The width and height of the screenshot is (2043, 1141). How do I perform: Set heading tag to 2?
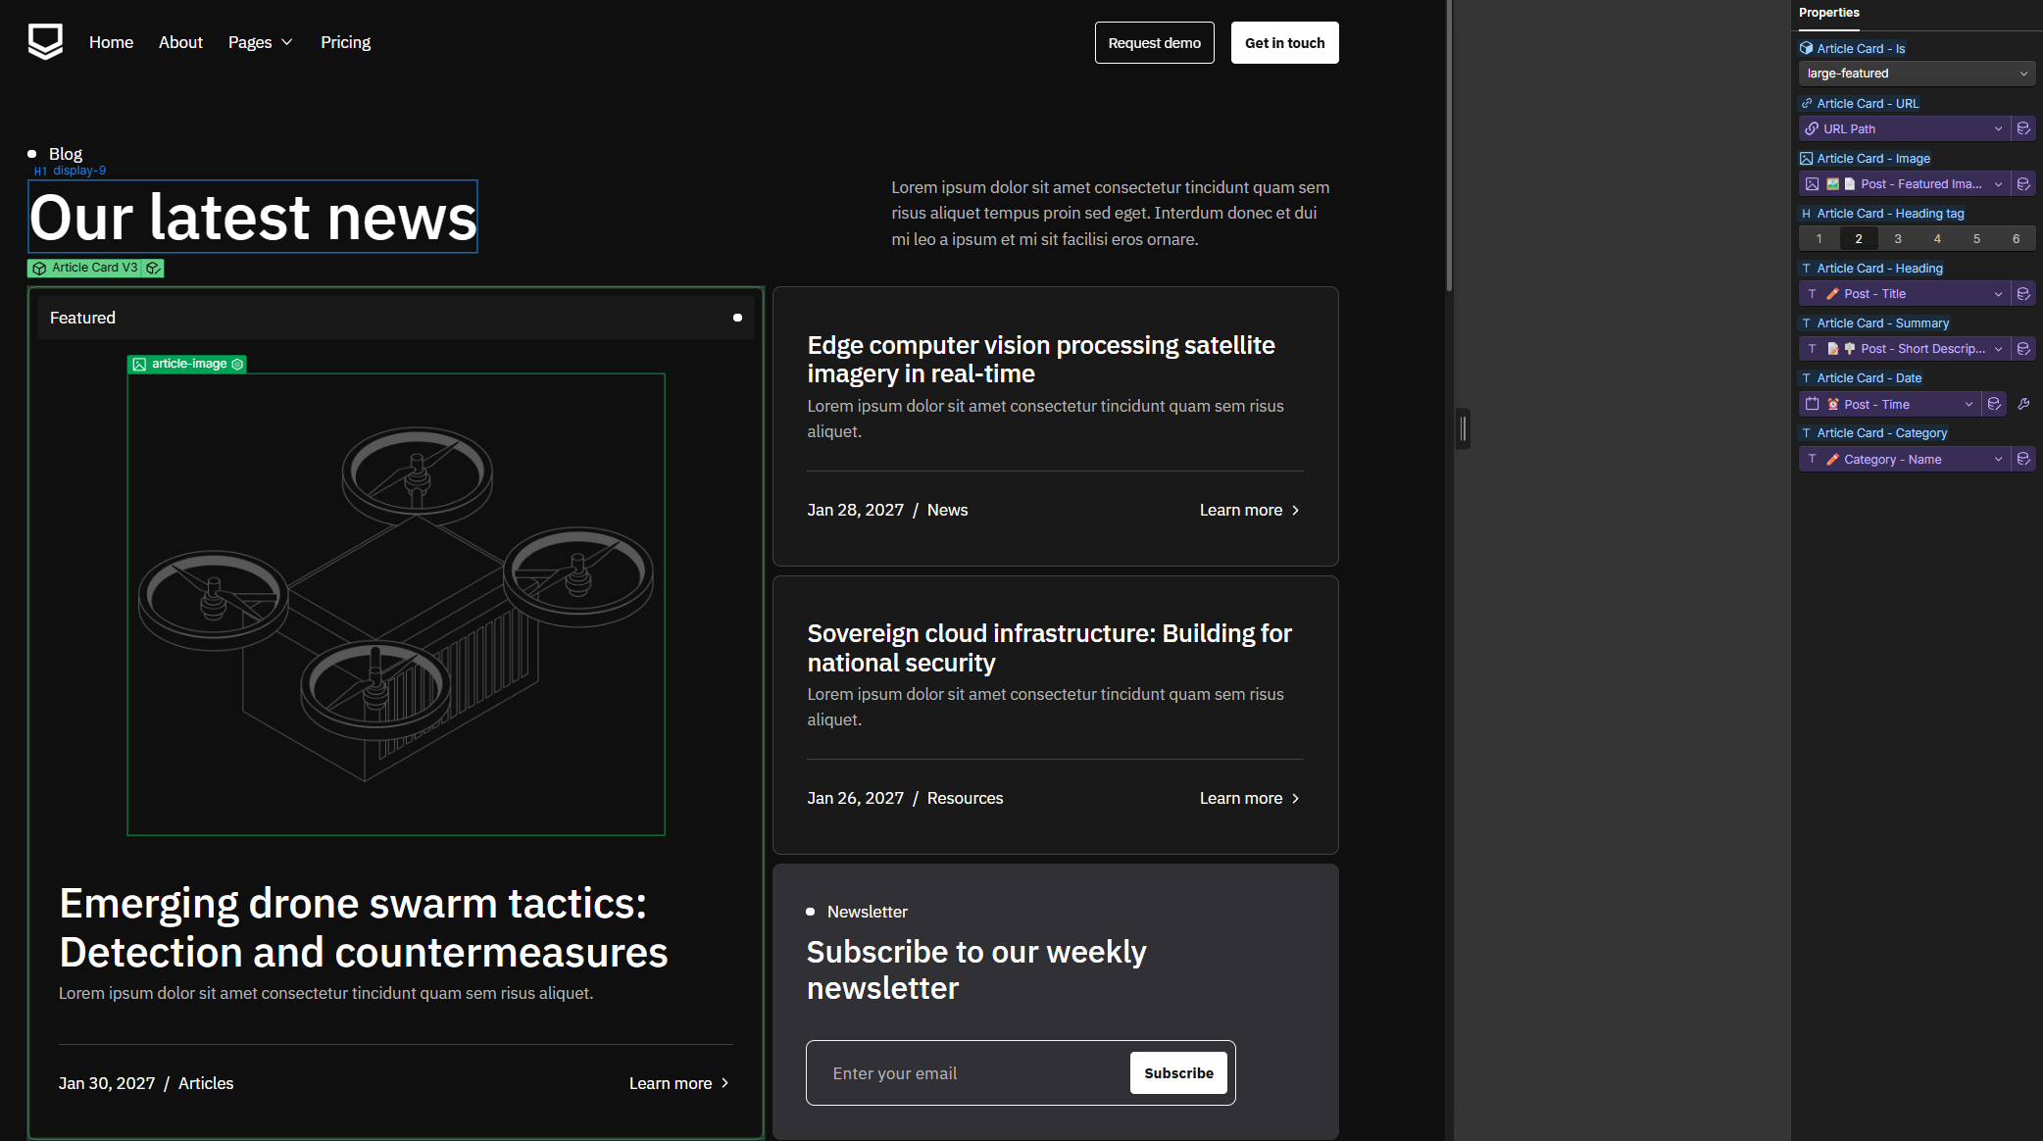[x=1859, y=238]
